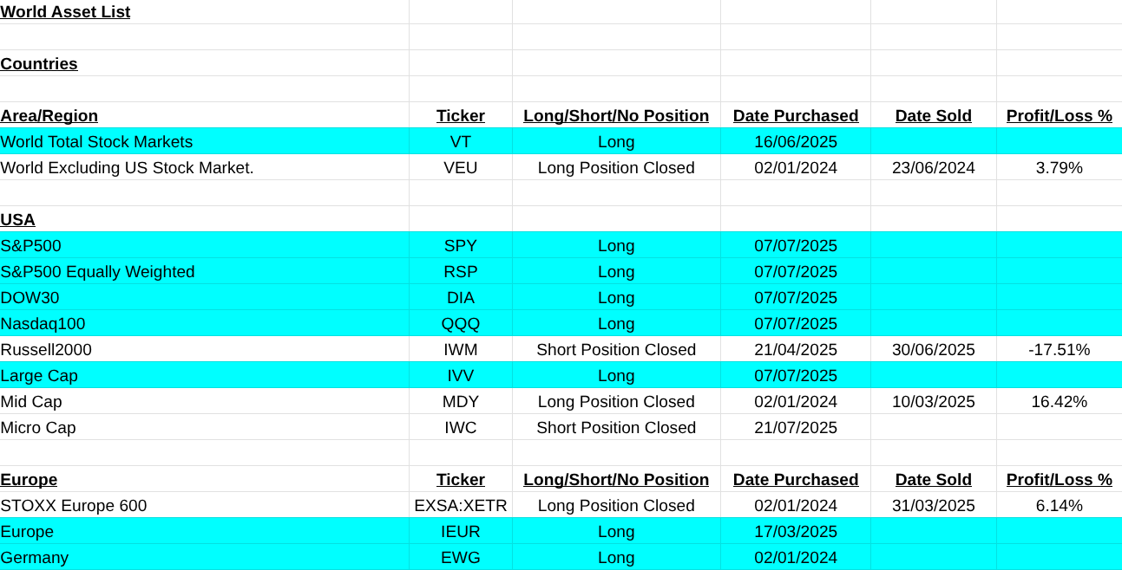
Task: Select the SPY ticker cell
Action: click(460, 246)
